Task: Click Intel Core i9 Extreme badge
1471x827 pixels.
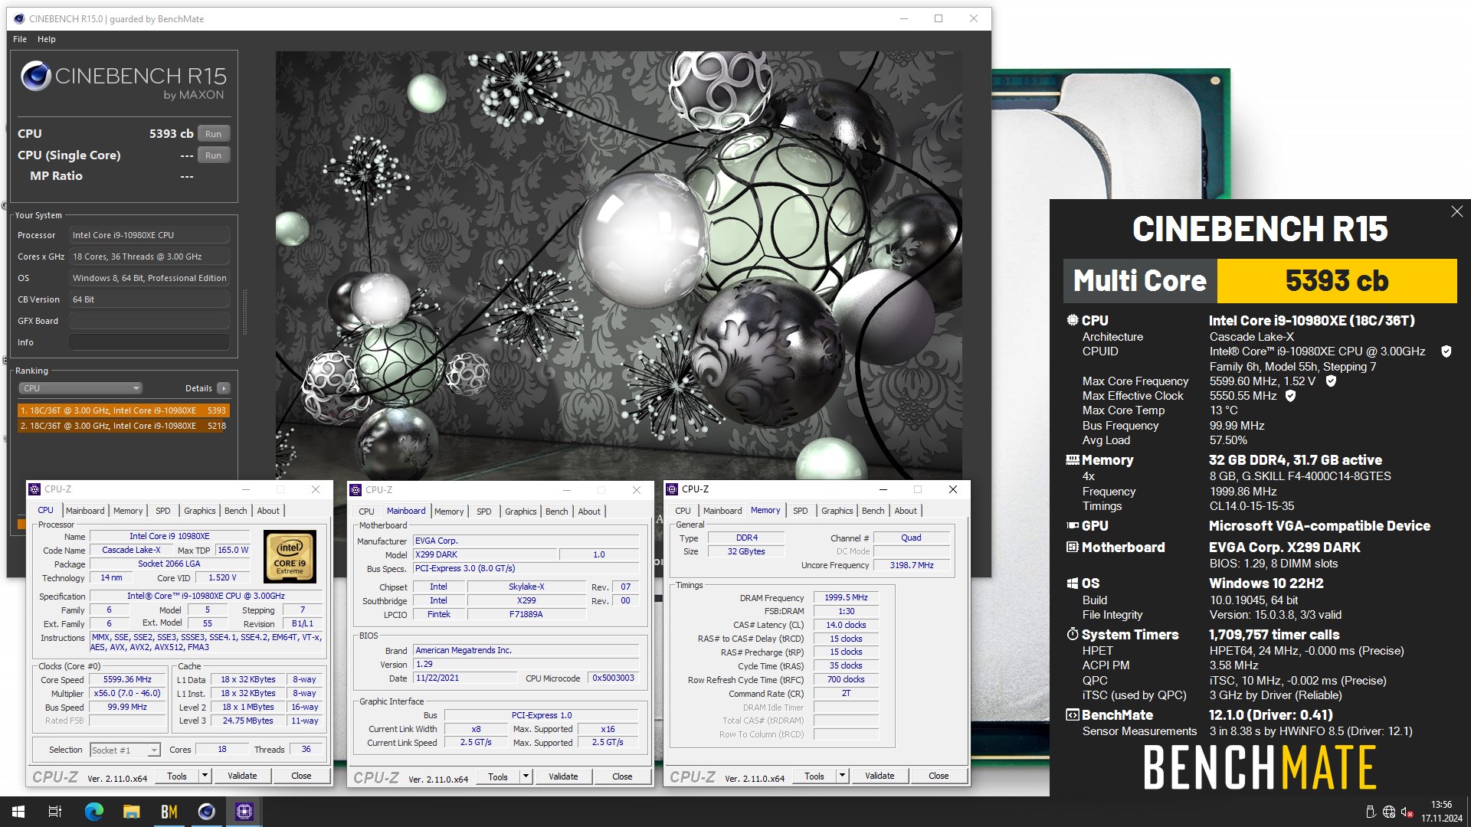Action: pyautogui.click(x=290, y=557)
